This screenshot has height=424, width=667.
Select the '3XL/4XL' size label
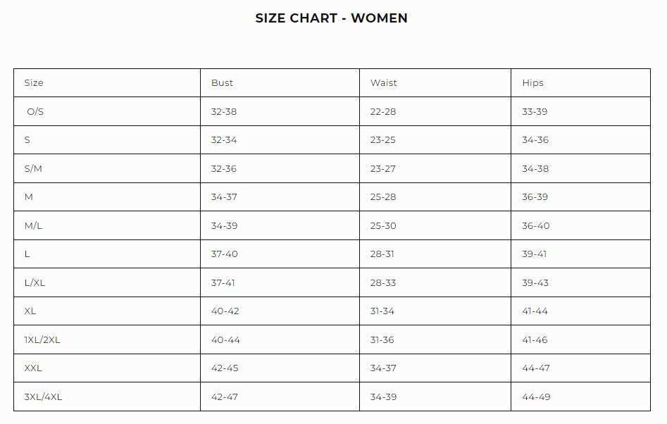[x=43, y=397]
